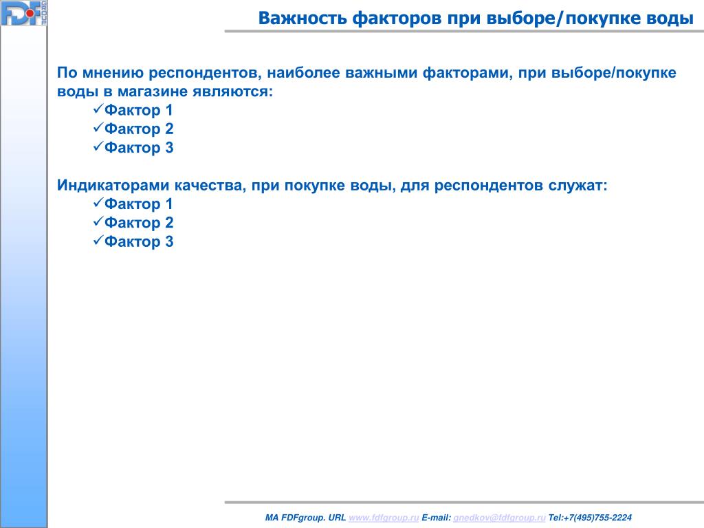Open the www.fdfgroup.ru link in footer
The image size is (704, 528).
coord(384,518)
